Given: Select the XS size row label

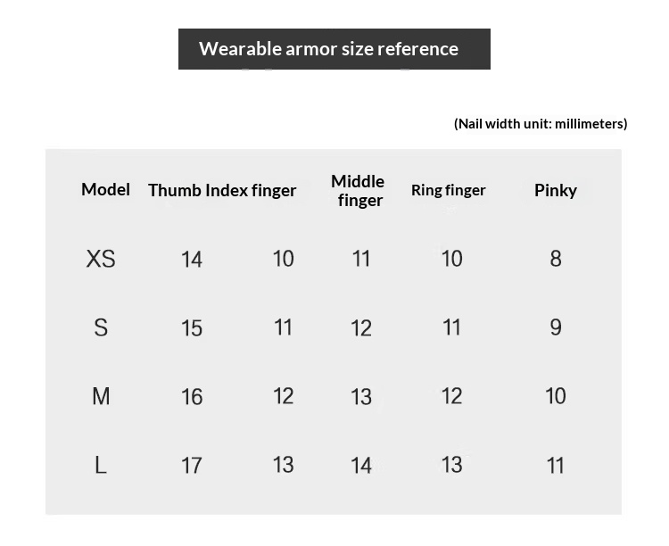Looking at the screenshot, I should click(101, 259).
